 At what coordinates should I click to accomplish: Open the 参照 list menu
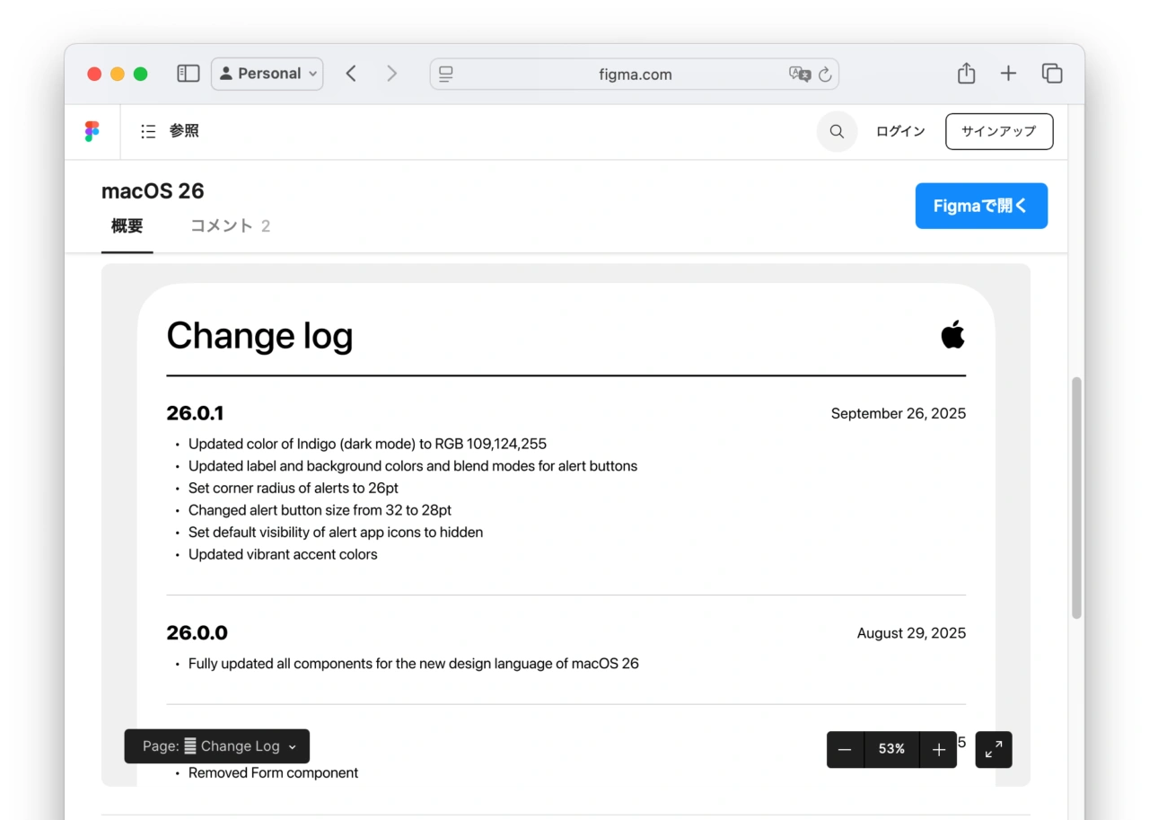pyautogui.click(x=170, y=131)
